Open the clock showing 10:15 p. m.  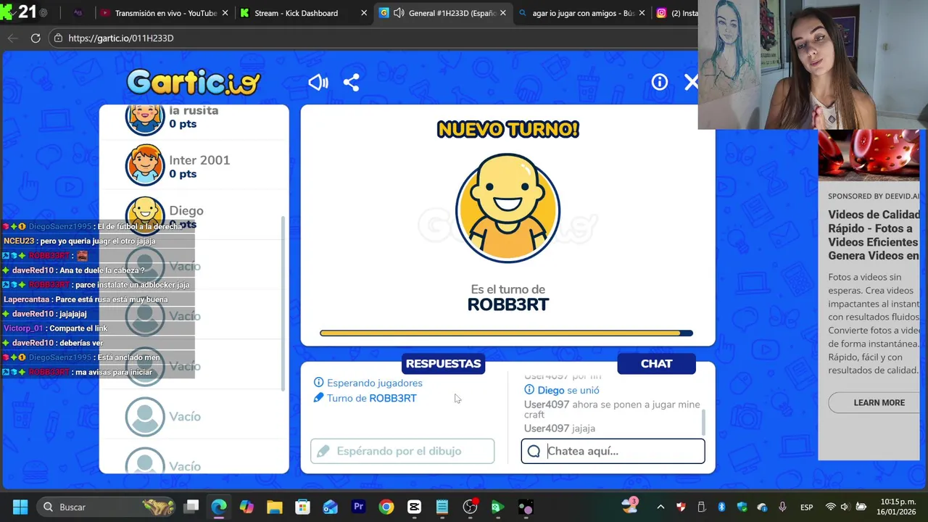[x=896, y=507]
